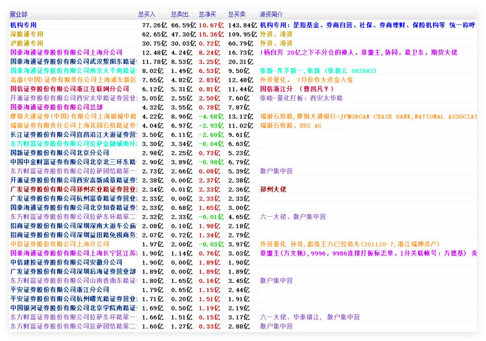Image resolution: width=486 pixels, height=341 pixels.
Task: Select 中国银河证券 北京学院南路 row
Action: click(x=73, y=308)
